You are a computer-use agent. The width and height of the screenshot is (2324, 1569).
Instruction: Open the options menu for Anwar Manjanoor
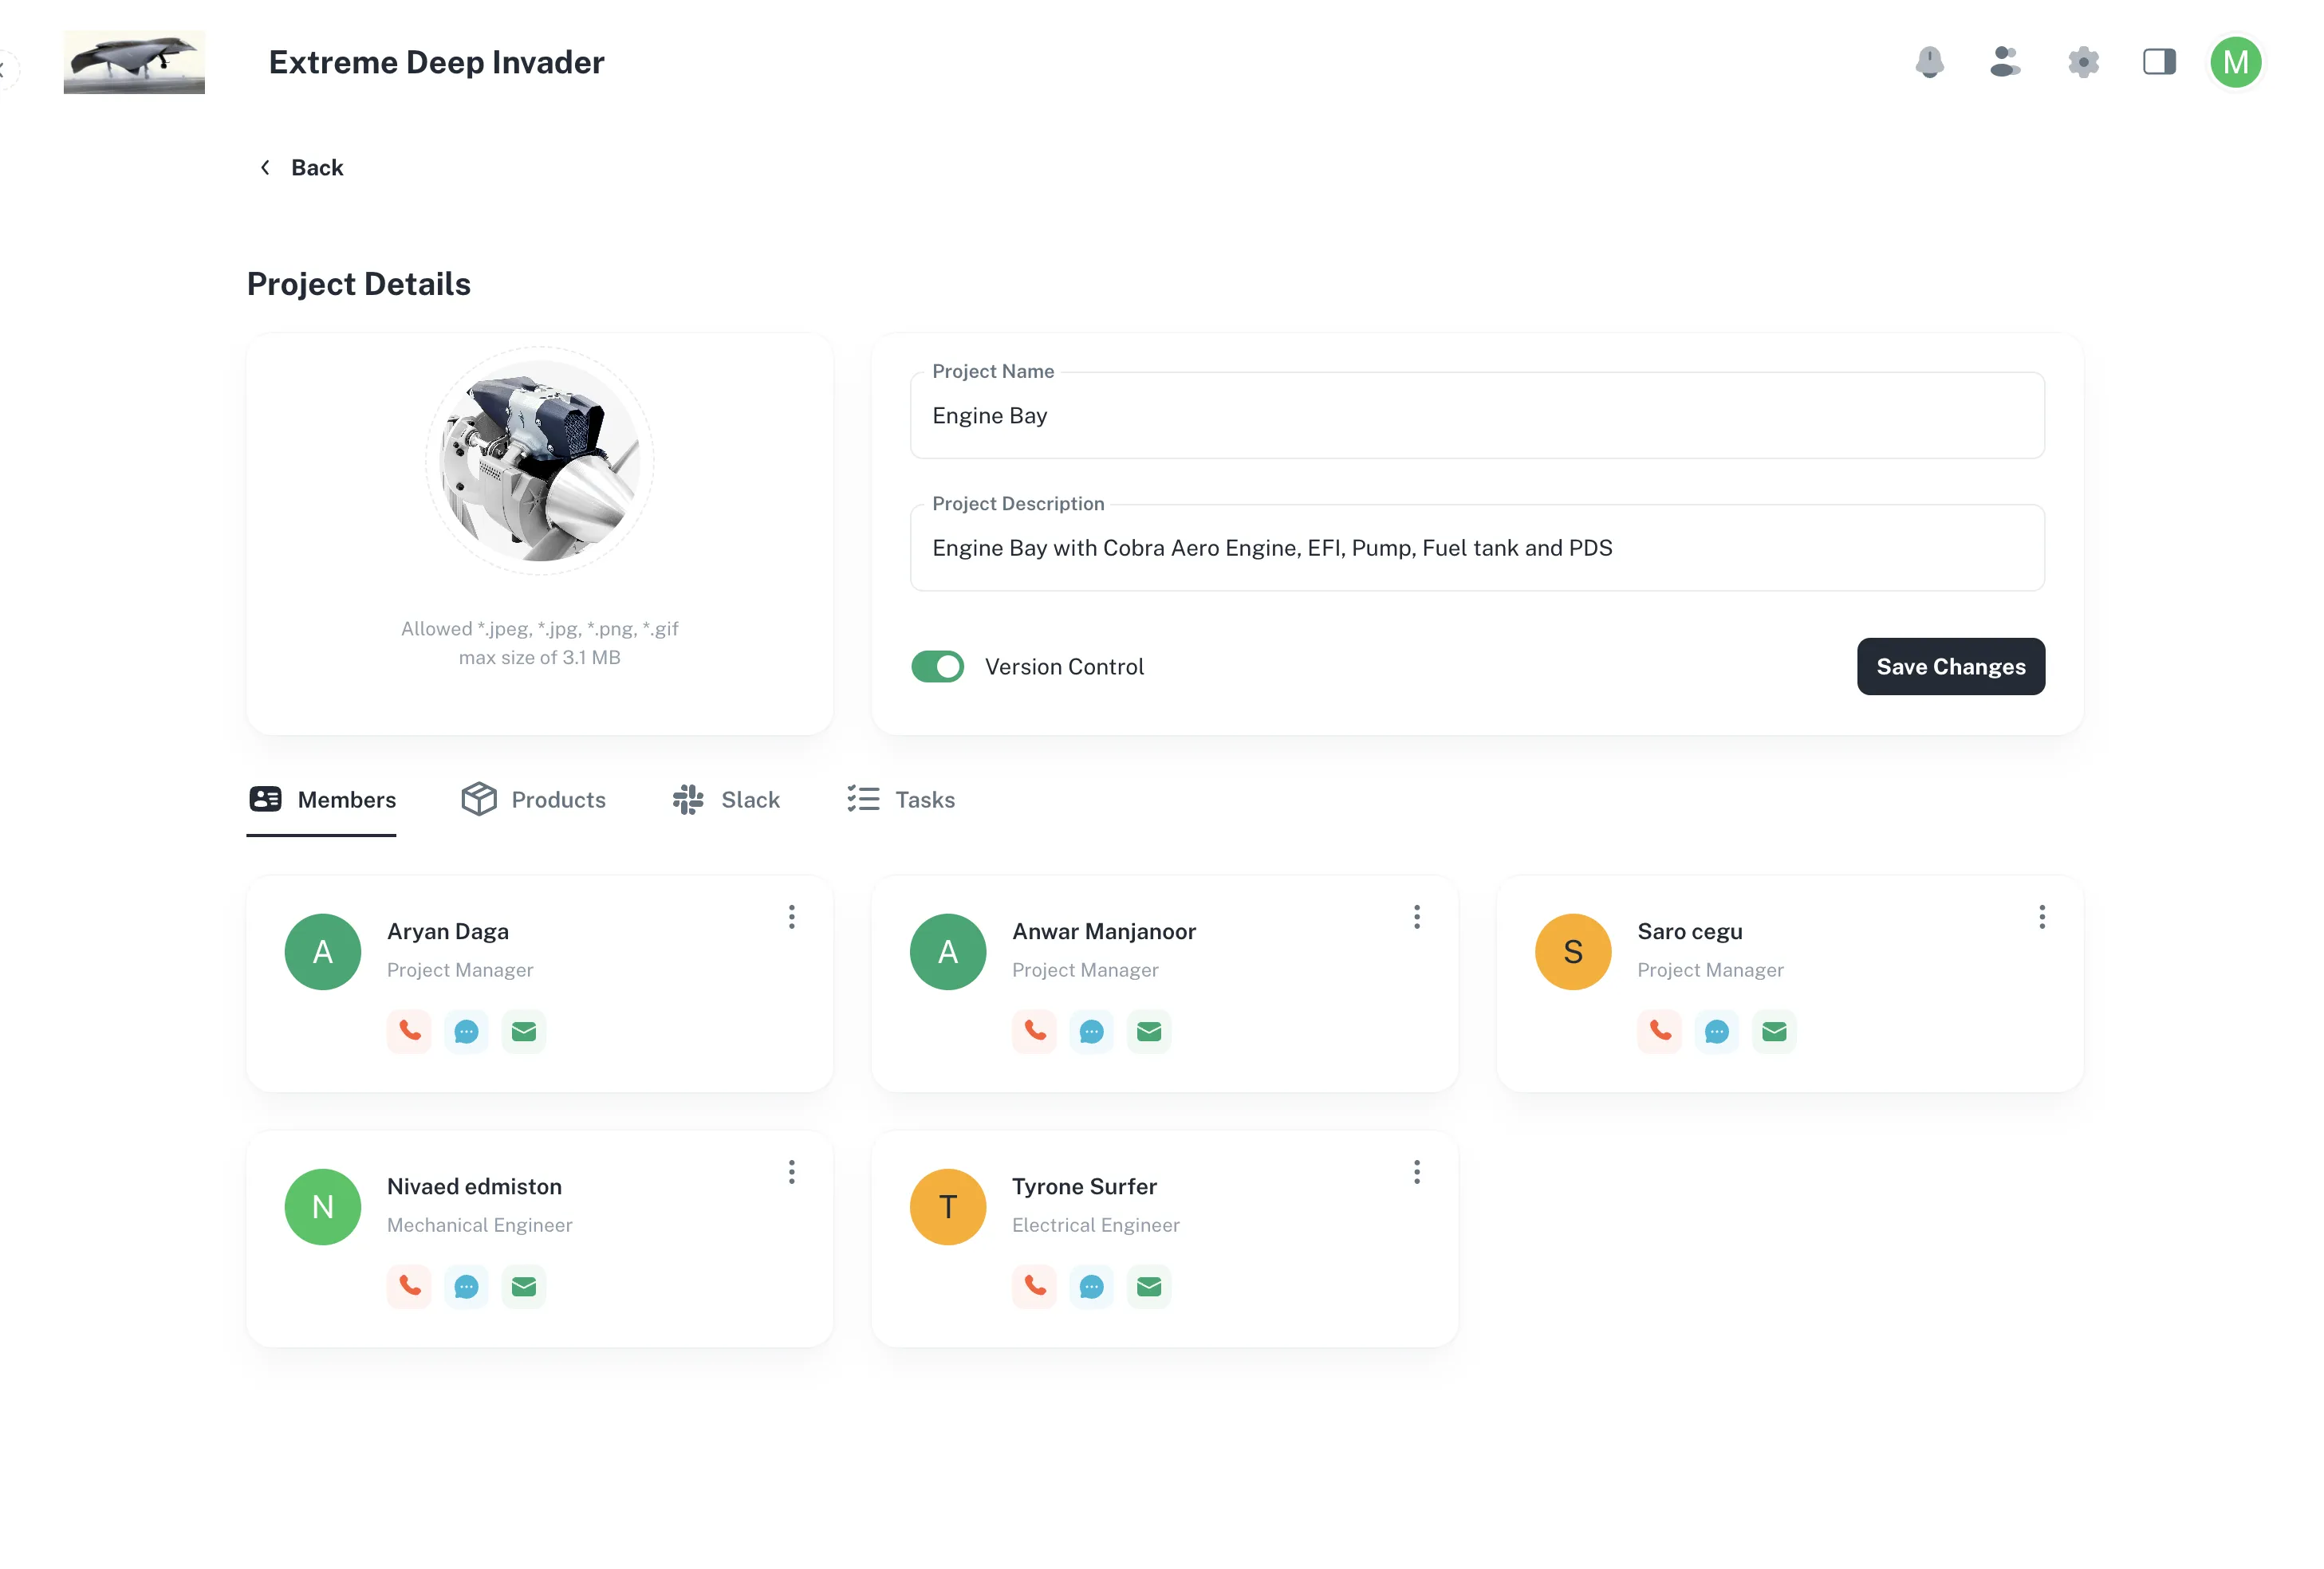[1416, 916]
